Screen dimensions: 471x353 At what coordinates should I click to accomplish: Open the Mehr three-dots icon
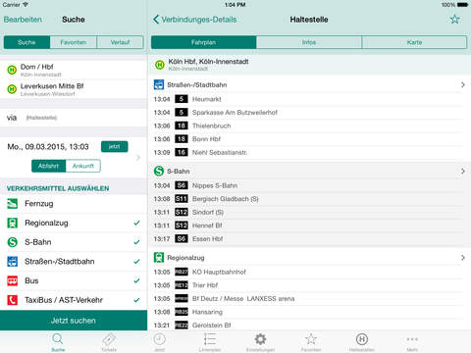[x=412, y=339]
